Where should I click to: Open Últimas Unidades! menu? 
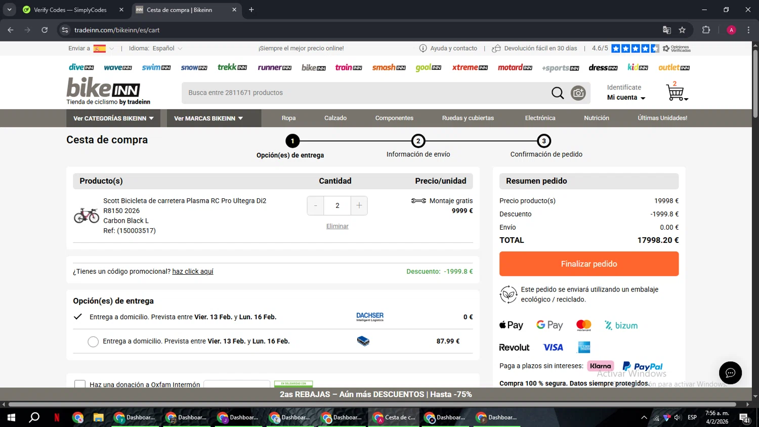pyautogui.click(x=662, y=118)
